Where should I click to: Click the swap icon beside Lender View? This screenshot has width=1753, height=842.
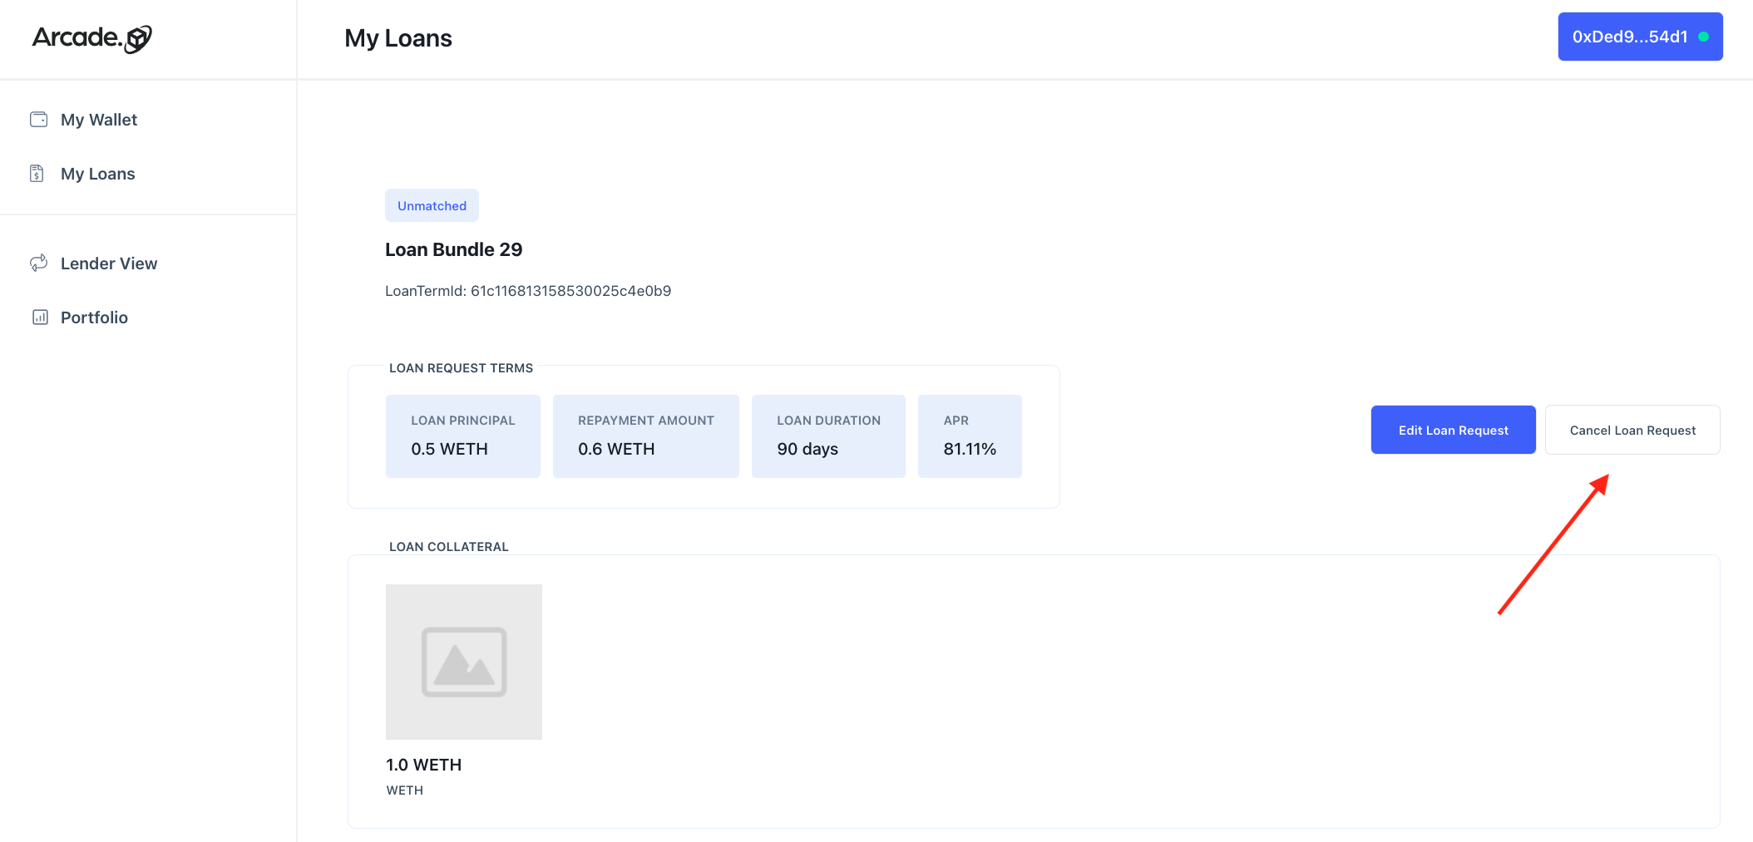(x=38, y=263)
